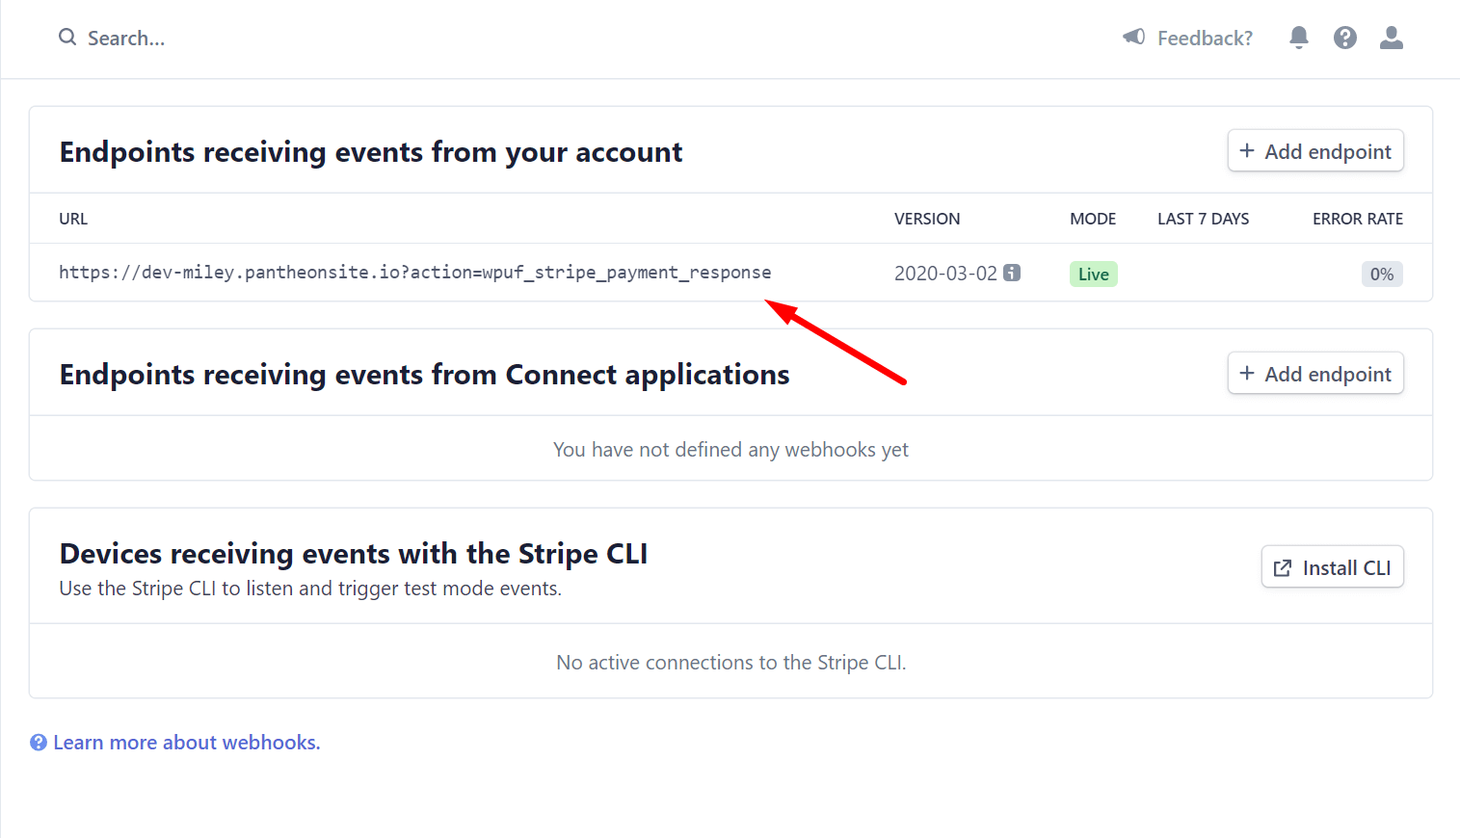Click the external link icon on Install CLI
This screenshot has width=1460, height=838.
coord(1283,568)
